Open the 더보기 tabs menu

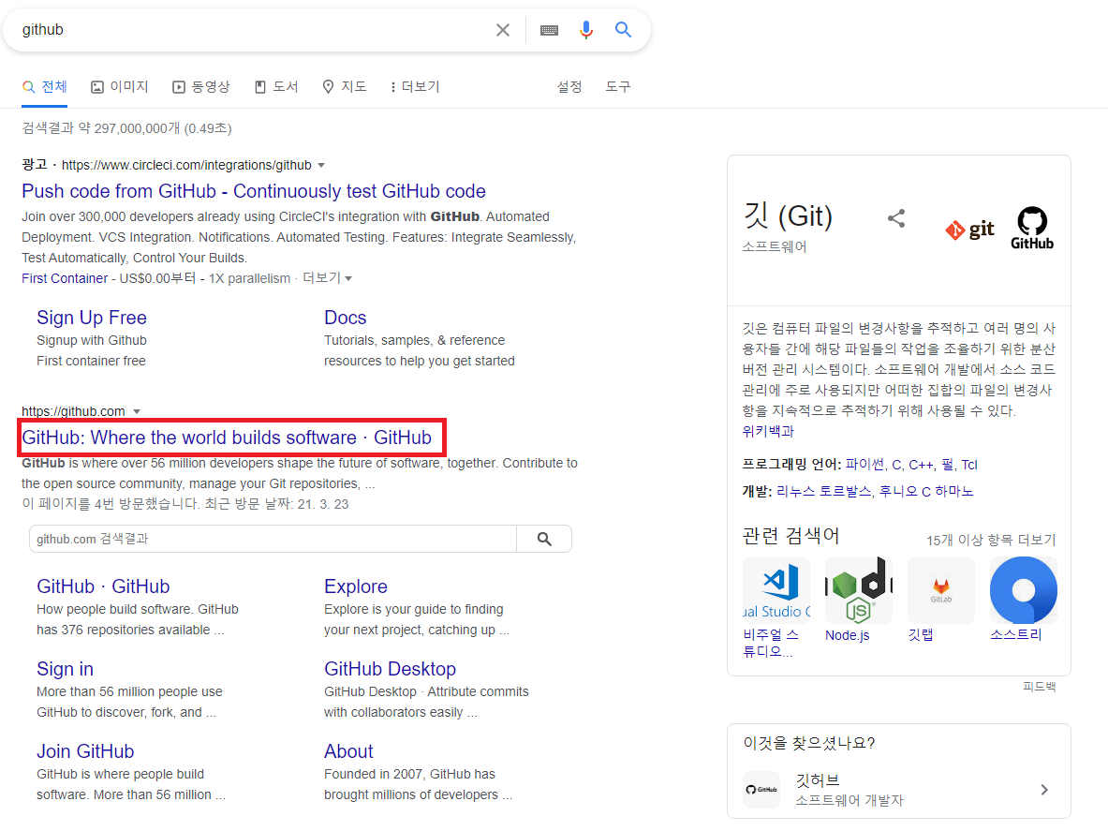tap(415, 87)
